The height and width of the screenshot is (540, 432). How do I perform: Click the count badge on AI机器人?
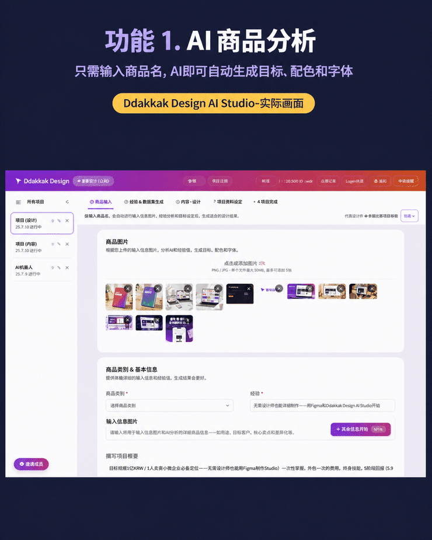[53, 267]
